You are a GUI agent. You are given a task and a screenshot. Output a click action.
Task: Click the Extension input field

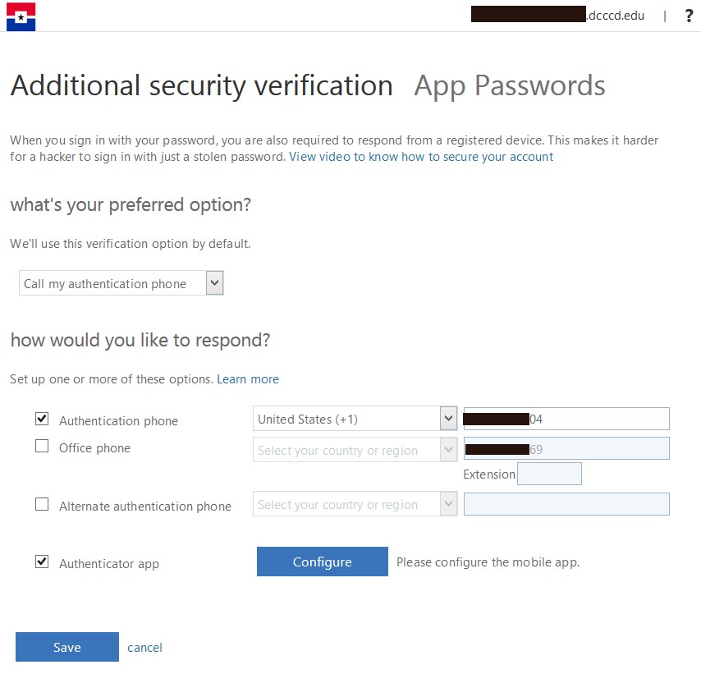(549, 474)
